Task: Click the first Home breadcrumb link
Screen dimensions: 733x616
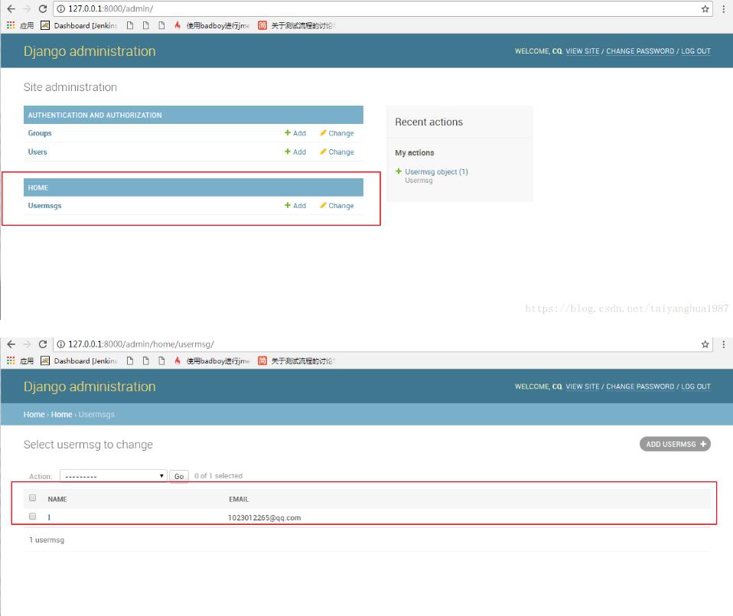Action: 34,415
